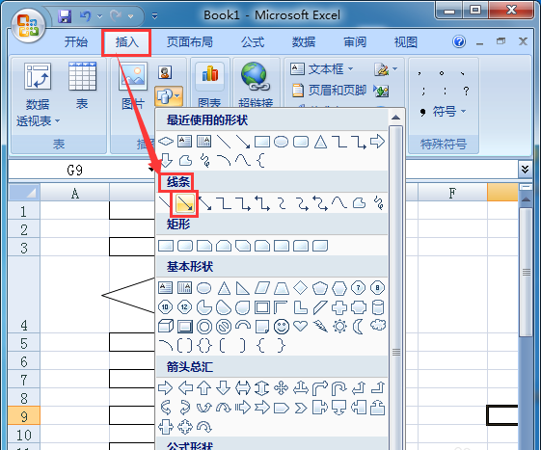Open the Shapes dropdown button

(169, 95)
